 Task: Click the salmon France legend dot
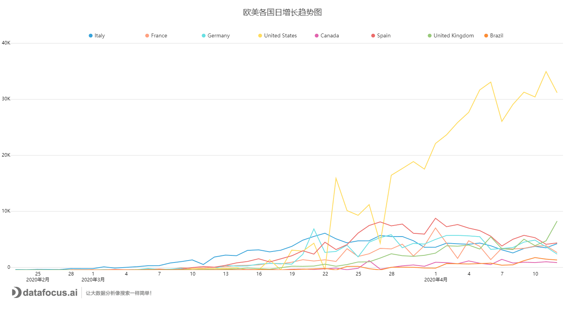(x=147, y=36)
